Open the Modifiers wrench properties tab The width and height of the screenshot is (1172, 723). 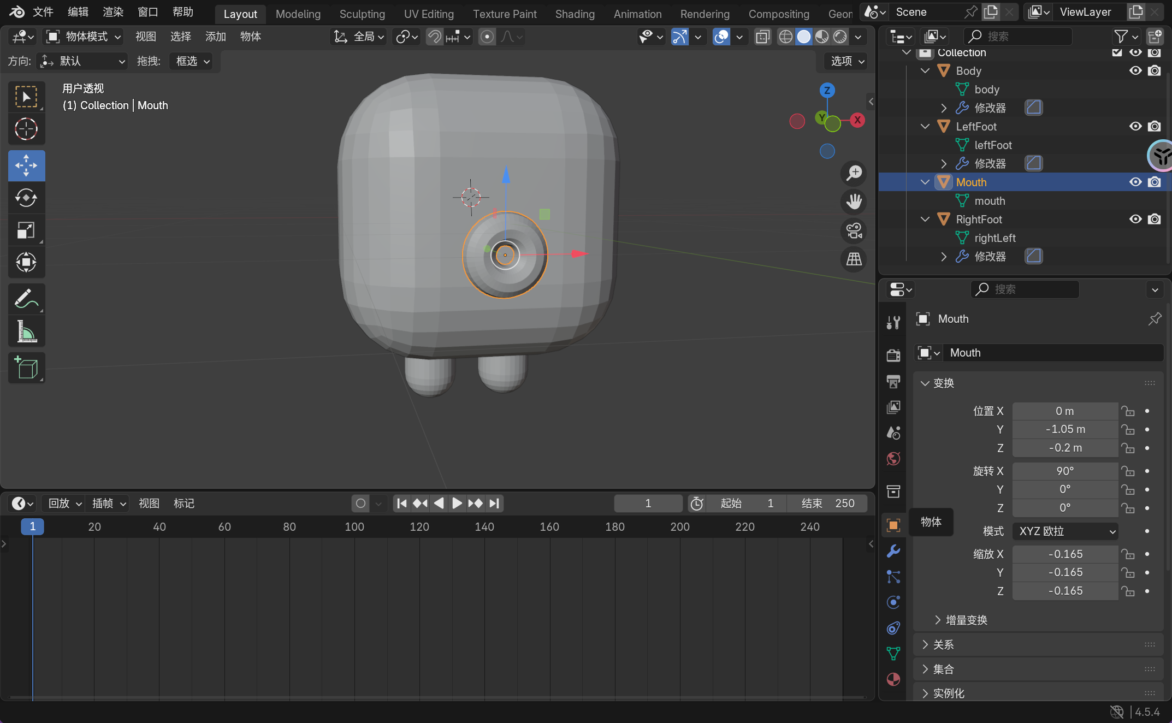(x=893, y=551)
